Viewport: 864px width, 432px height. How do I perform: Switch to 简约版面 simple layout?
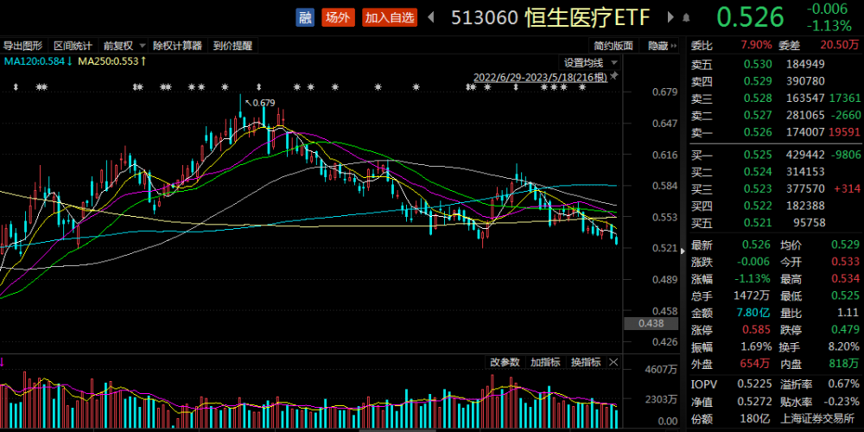coord(613,46)
